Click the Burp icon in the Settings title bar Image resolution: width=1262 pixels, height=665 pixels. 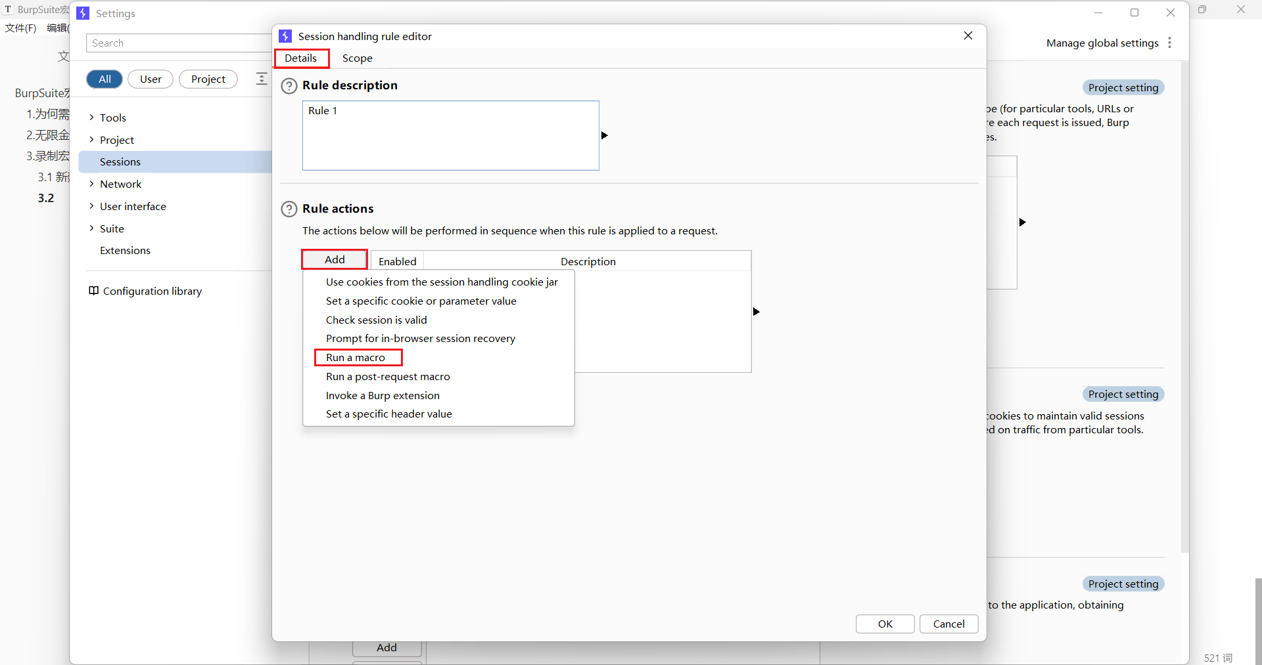83,13
